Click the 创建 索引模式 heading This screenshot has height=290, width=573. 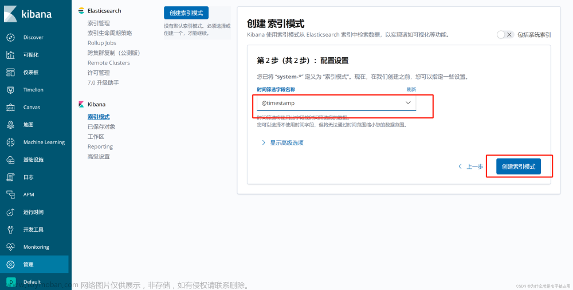(x=276, y=23)
